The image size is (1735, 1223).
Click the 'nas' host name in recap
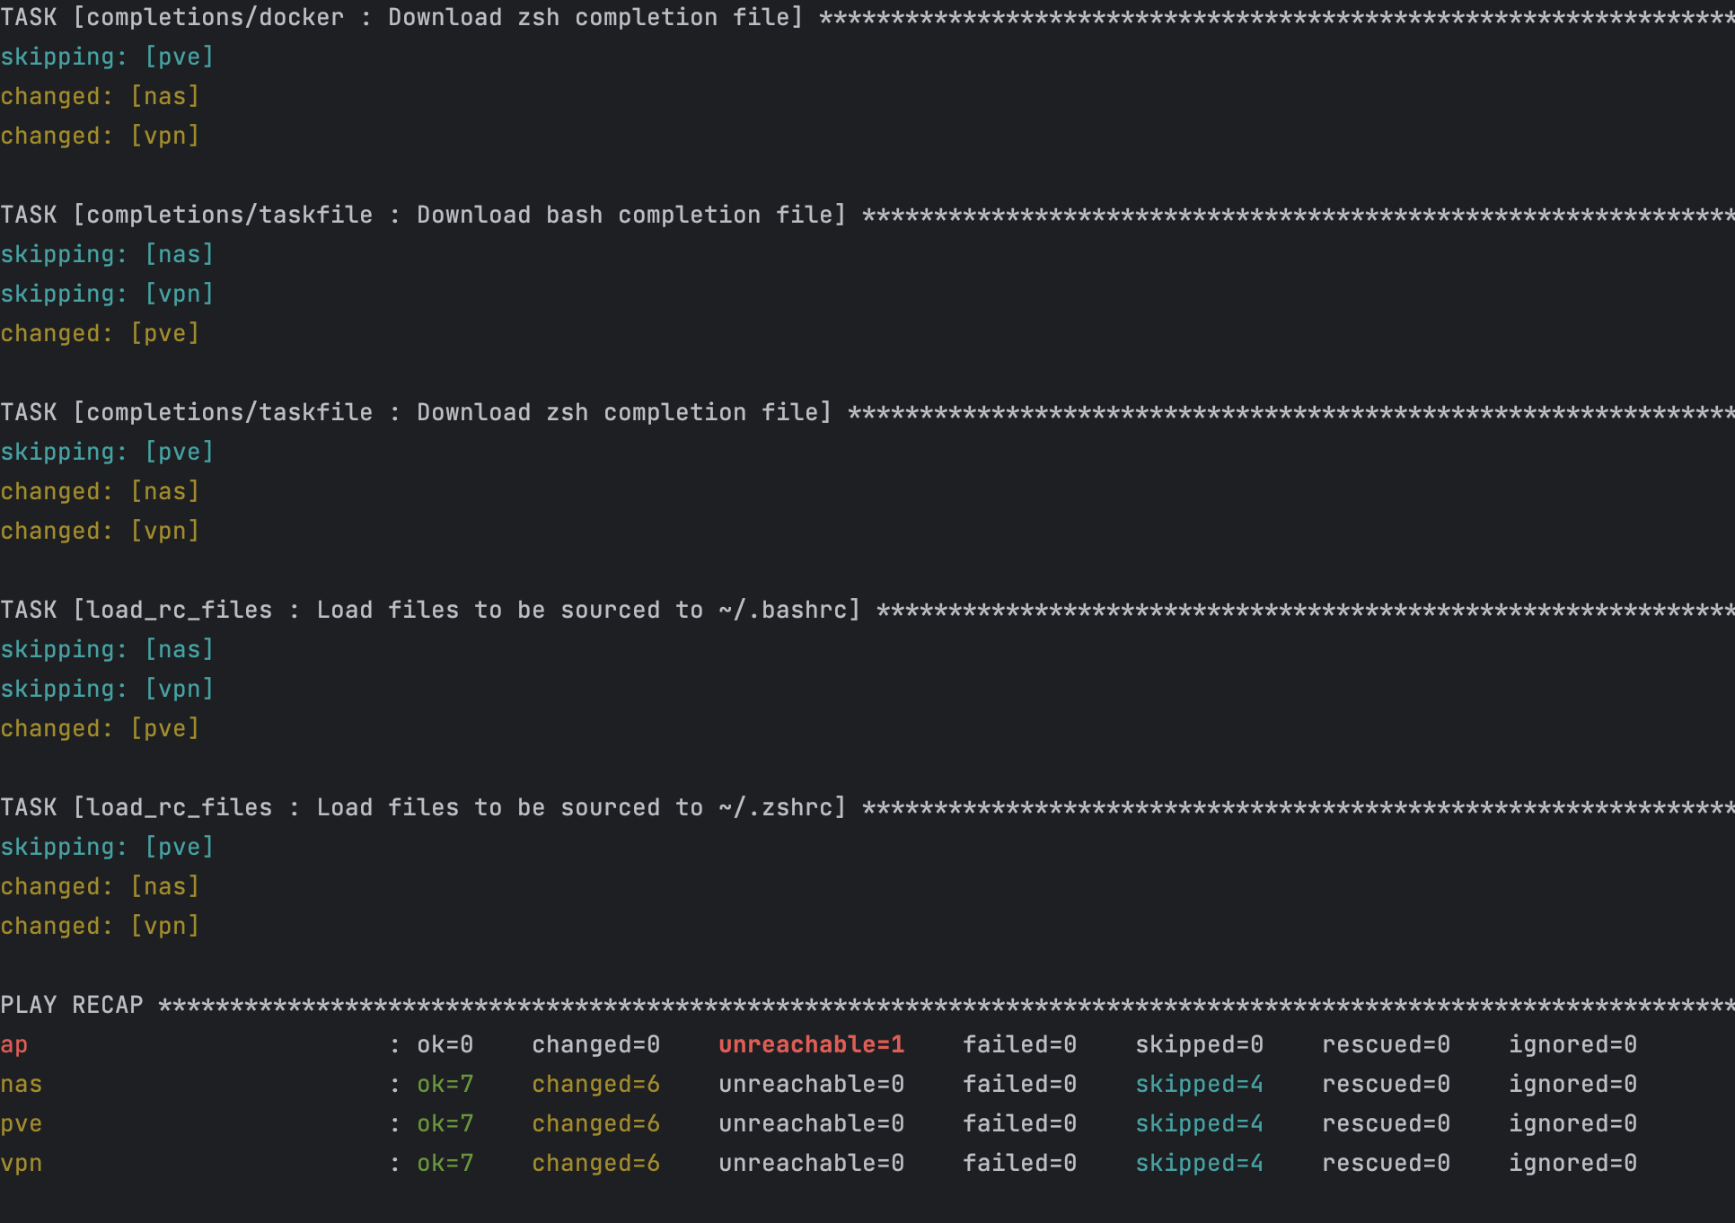22,1085
